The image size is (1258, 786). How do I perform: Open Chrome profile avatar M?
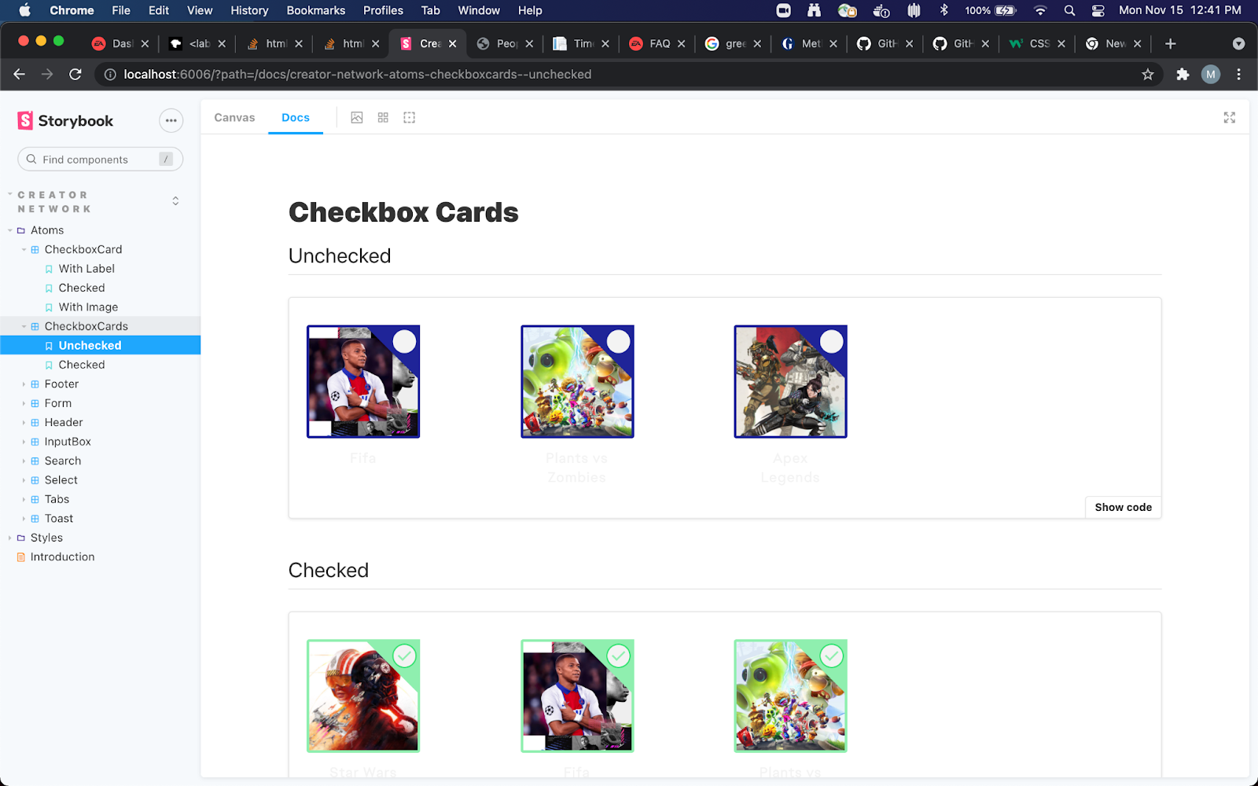tap(1211, 74)
